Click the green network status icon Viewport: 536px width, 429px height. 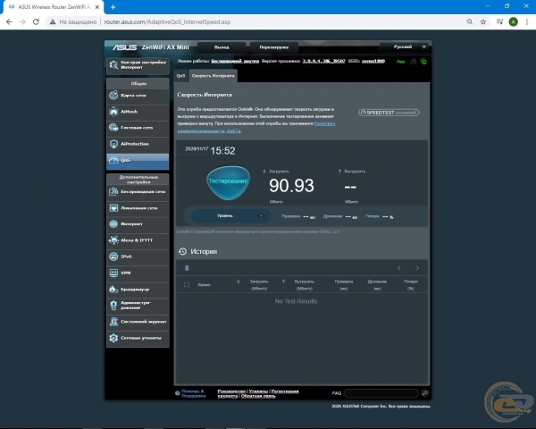(x=423, y=62)
